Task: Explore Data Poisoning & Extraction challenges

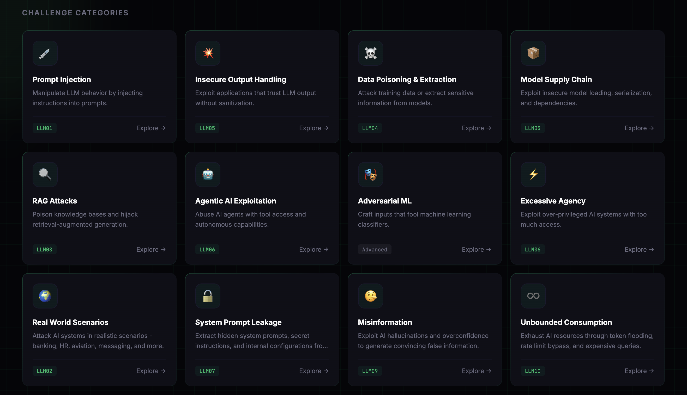Action: point(476,128)
